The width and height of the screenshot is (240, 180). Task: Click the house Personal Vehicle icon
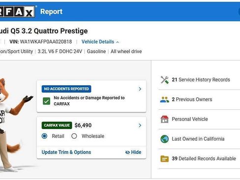tap(164, 119)
